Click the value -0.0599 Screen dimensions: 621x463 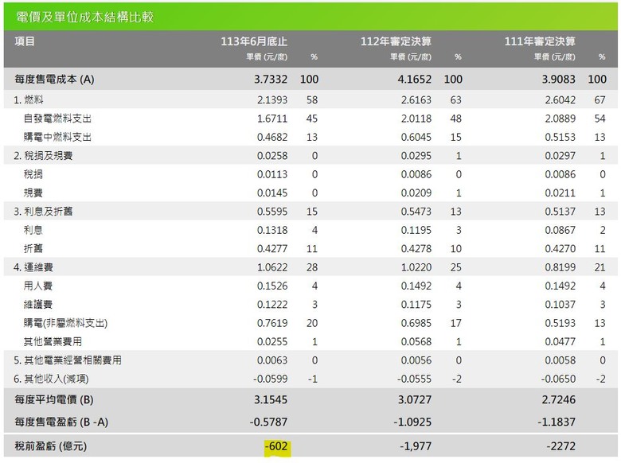(x=271, y=379)
